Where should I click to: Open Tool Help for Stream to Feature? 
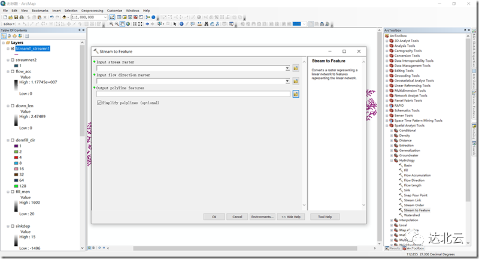click(325, 217)
